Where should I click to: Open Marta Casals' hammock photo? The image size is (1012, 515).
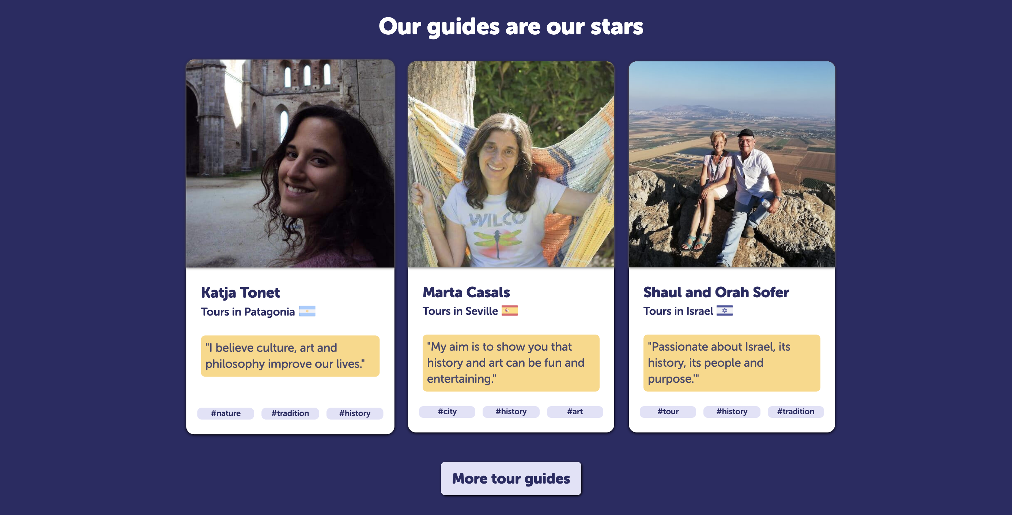[x=511, y=164]
